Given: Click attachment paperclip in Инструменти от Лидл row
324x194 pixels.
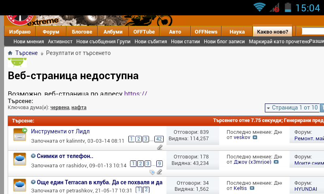Looking at the screenshot, I should 160,147.
